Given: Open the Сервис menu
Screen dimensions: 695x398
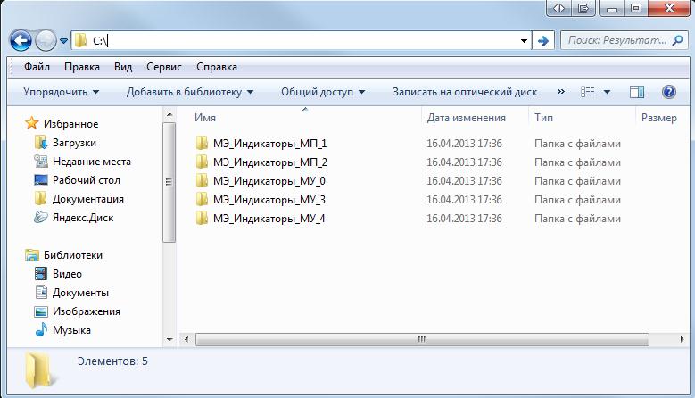Looking at the screenshot, I should (164, 67).
